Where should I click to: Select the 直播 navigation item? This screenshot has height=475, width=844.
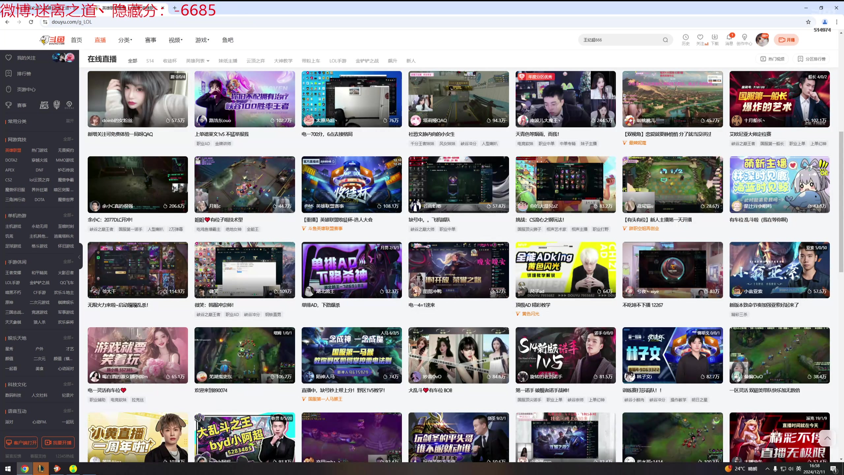100,40
